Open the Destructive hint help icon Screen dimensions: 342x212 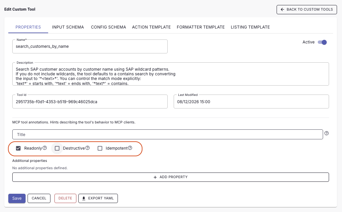point(87,148)
